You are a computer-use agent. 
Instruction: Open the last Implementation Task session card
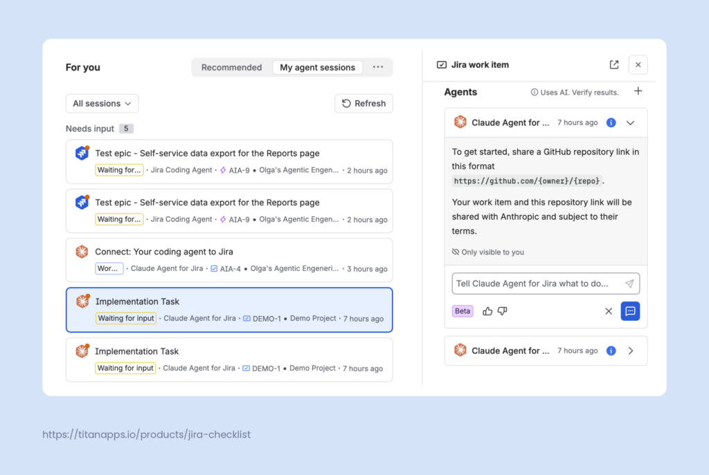click(229, 360)
